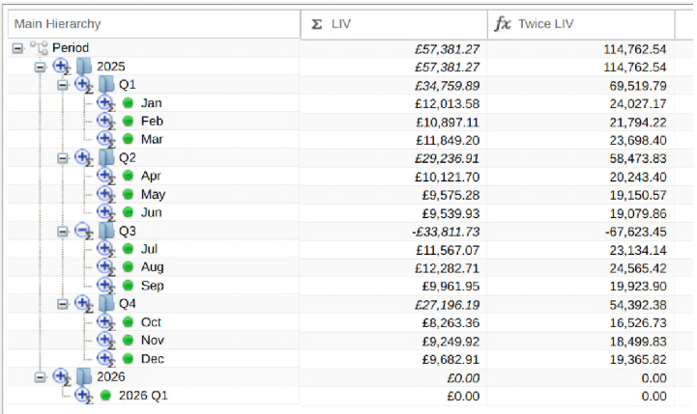This screenshot has height=414, width=697.
Task: Collapse the Period root node
Action: pyautogui.click(x=17, y=48)
